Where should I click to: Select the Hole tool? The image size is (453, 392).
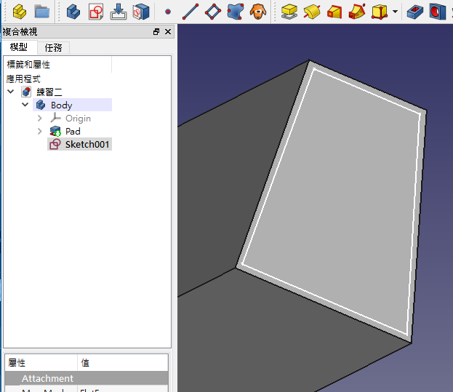pos(437,12)
